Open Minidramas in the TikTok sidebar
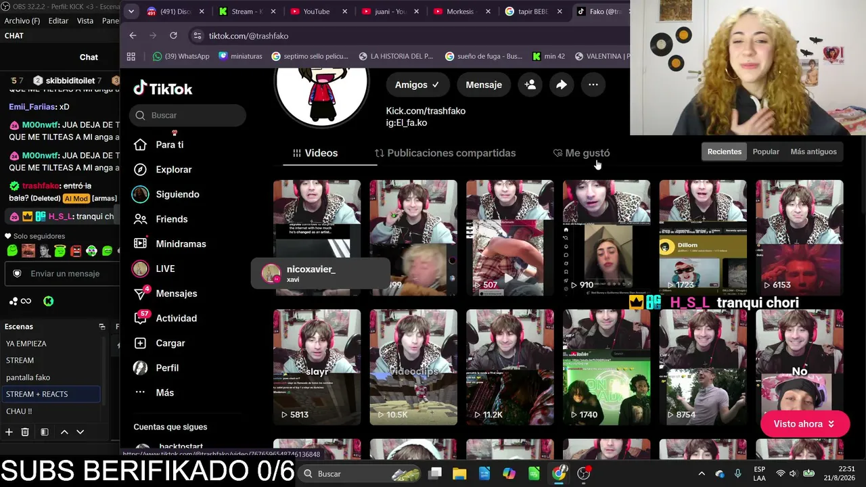The width and height of the screenshot is (866, 487). point(170,244)
